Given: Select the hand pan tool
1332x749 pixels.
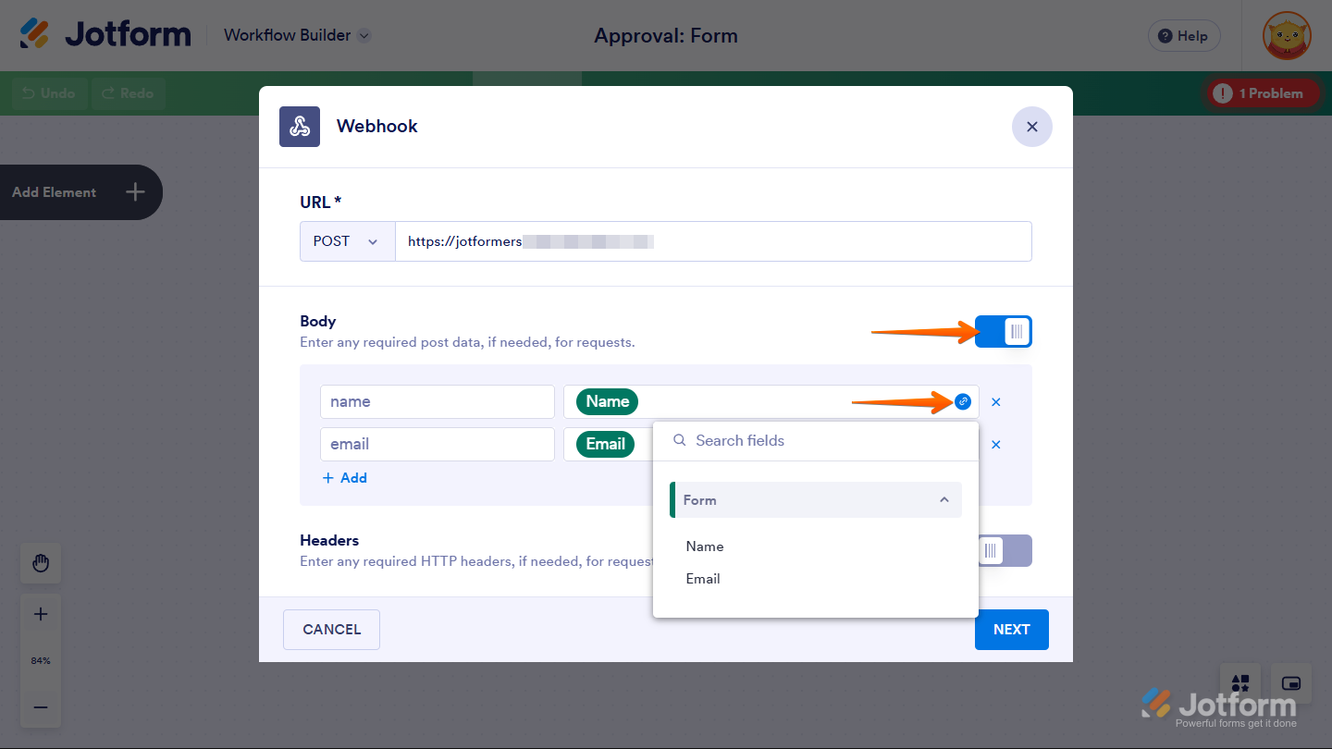Looking at the screenshot, I should (41, 563).
